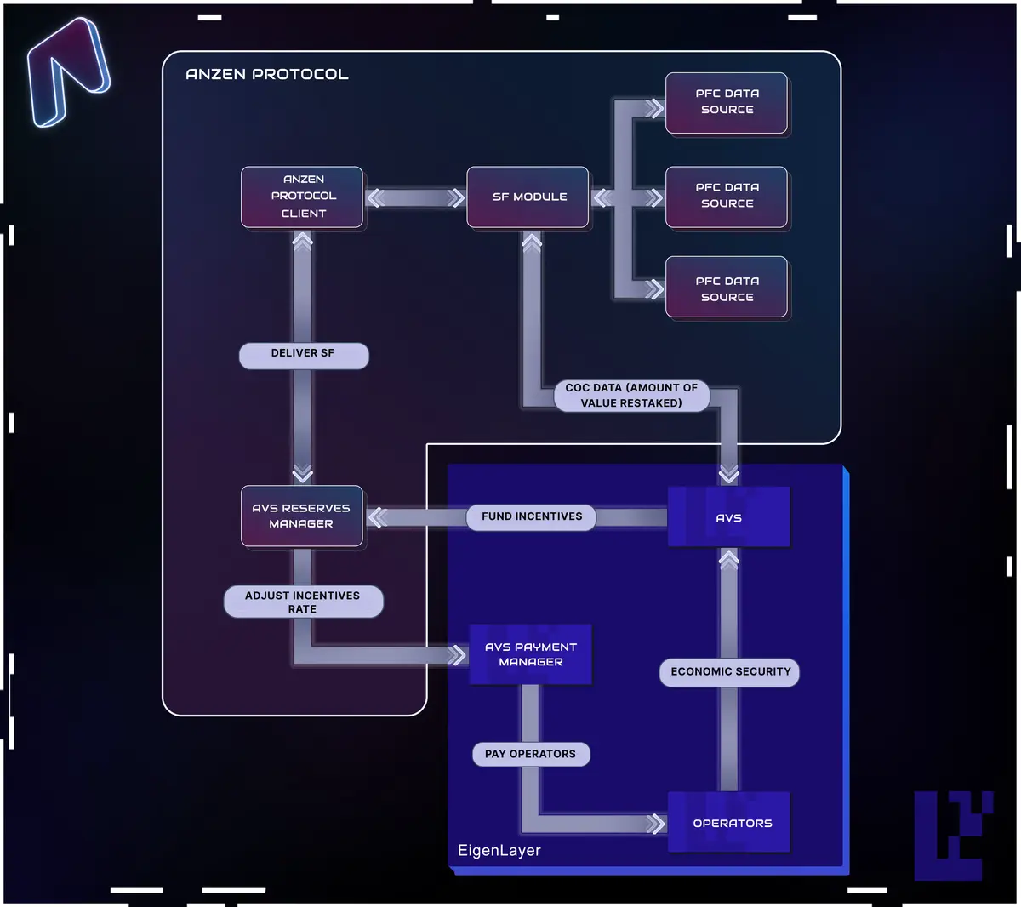
Task: Select the SF Module box
Action: pos(528,197)
